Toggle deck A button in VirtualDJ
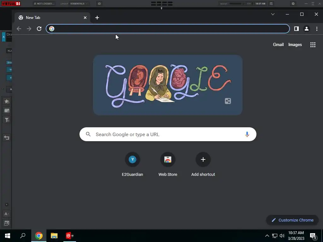 point(4,37)
